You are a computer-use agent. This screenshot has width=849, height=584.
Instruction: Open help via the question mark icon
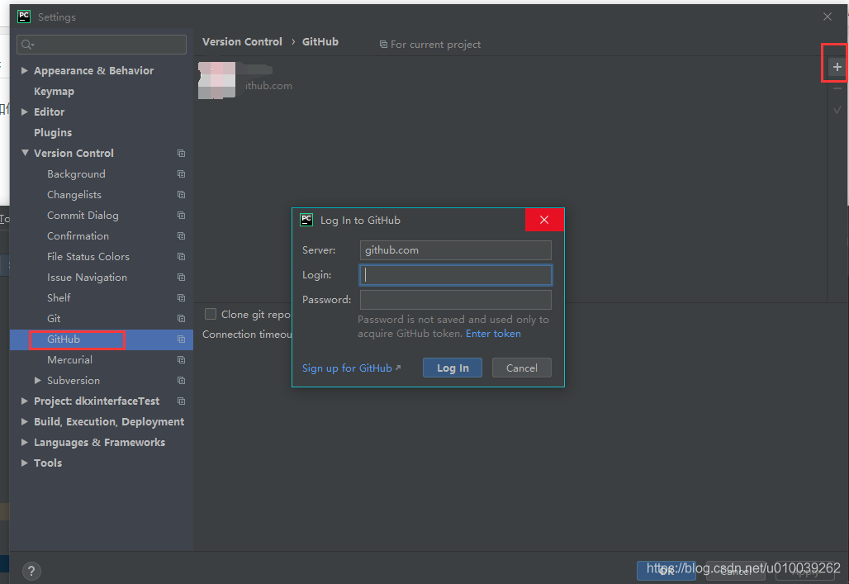(x=31, y=571)
